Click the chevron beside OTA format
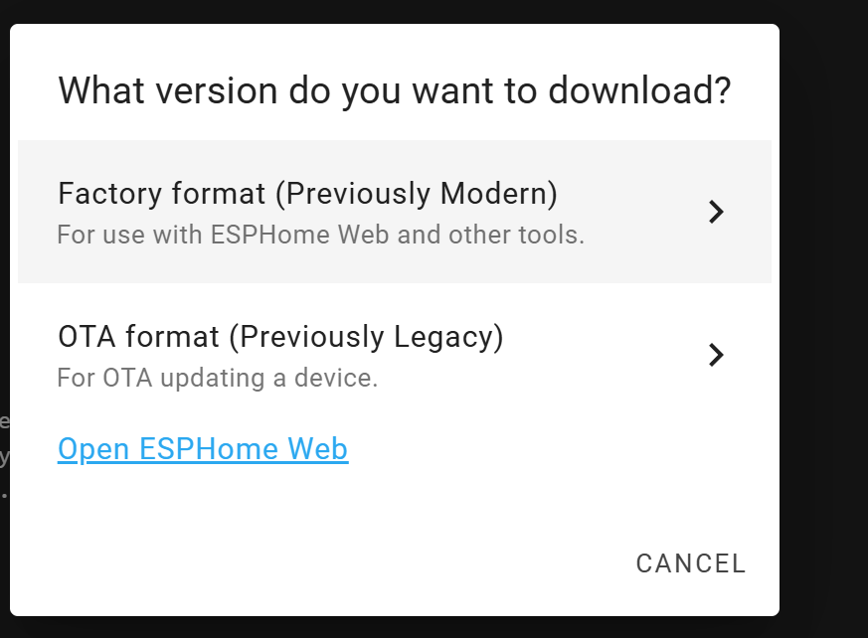This screenshot has height=638, width=868. click(x=716, y=355)
